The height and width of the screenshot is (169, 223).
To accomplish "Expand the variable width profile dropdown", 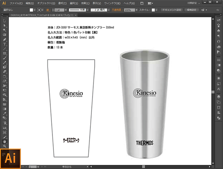I will point(87,10).
